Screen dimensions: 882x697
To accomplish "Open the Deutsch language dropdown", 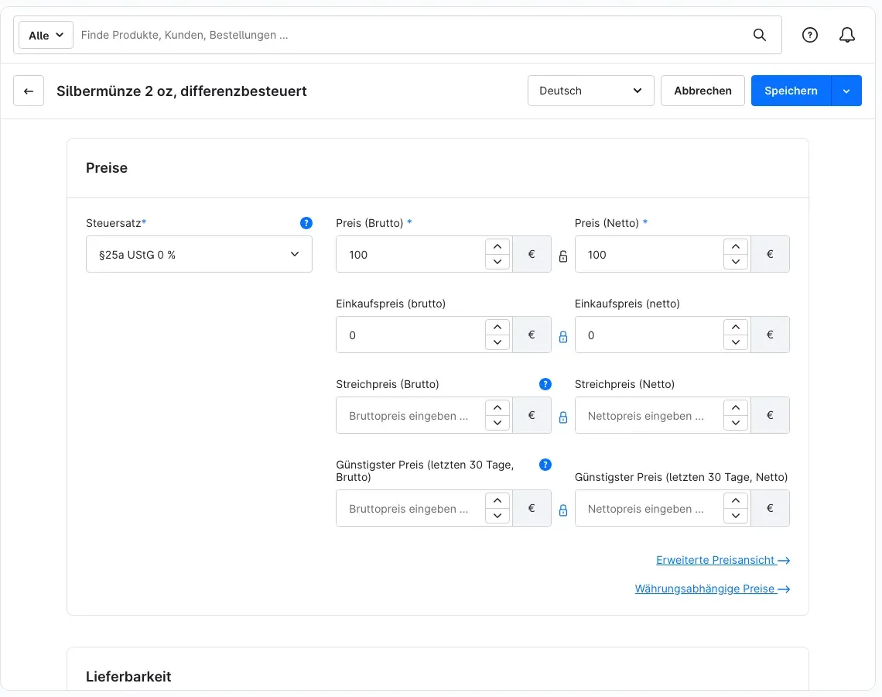I will click(x=590, y=91).
